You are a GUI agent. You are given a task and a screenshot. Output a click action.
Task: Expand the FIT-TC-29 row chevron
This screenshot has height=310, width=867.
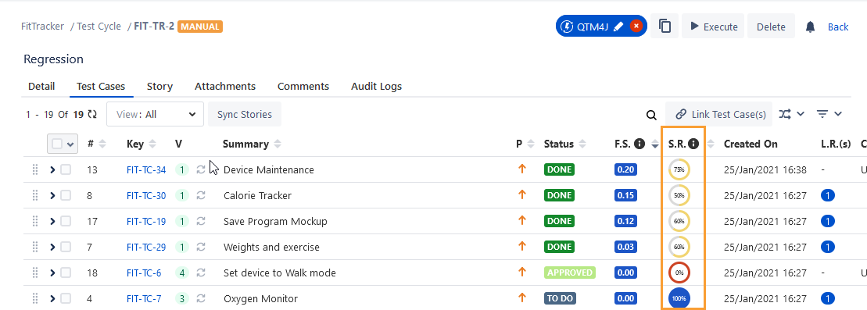(52, 247)
